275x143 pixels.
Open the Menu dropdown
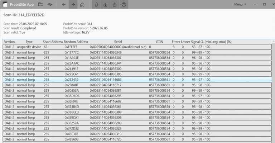(x=240, y=4)
